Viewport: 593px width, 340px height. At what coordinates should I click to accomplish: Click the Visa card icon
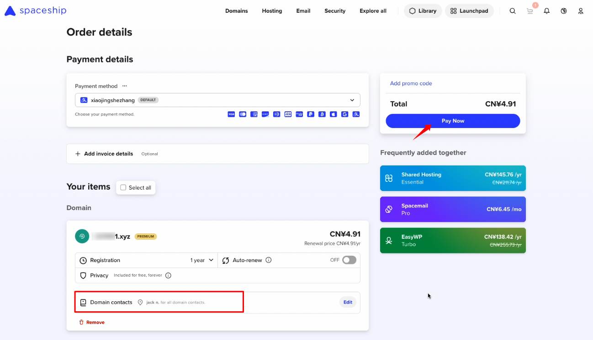pyautogui.click(x=231, y=114)
